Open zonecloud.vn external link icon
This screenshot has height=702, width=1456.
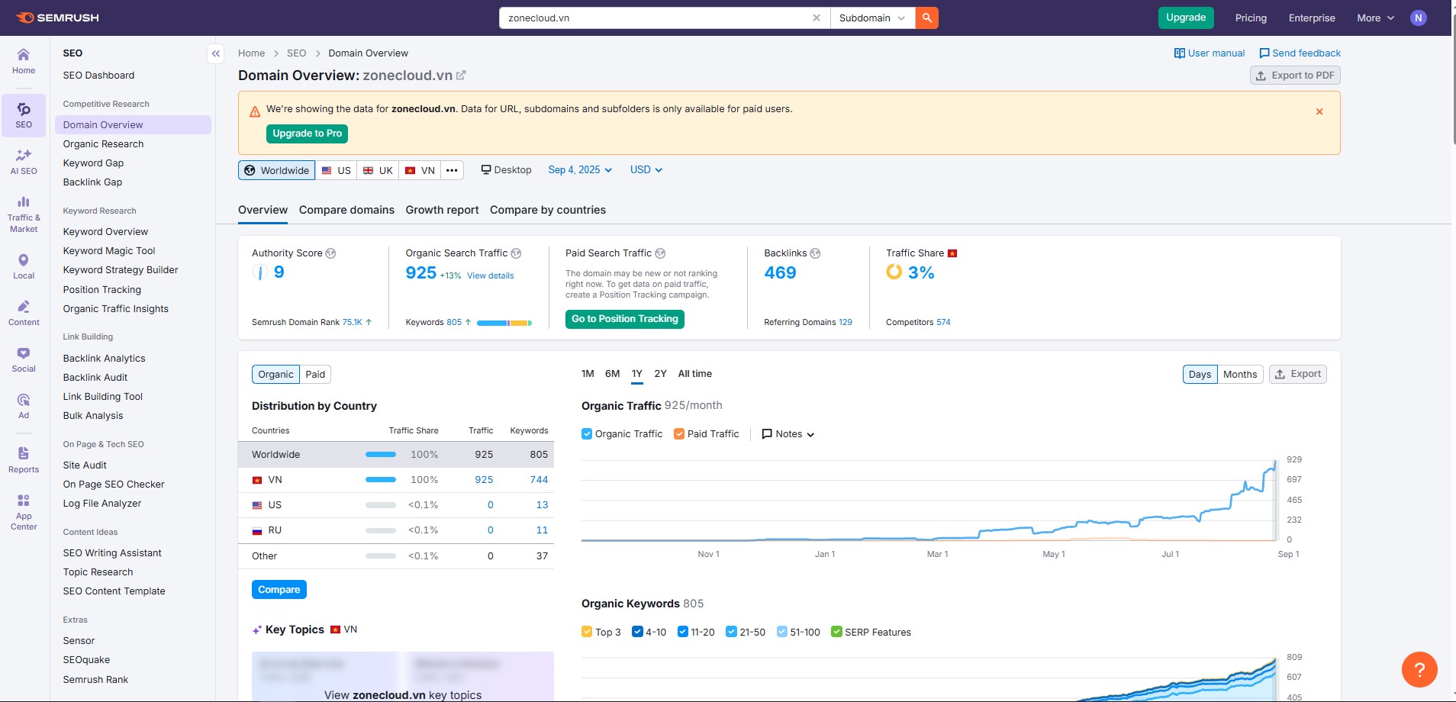pos(461,75)
